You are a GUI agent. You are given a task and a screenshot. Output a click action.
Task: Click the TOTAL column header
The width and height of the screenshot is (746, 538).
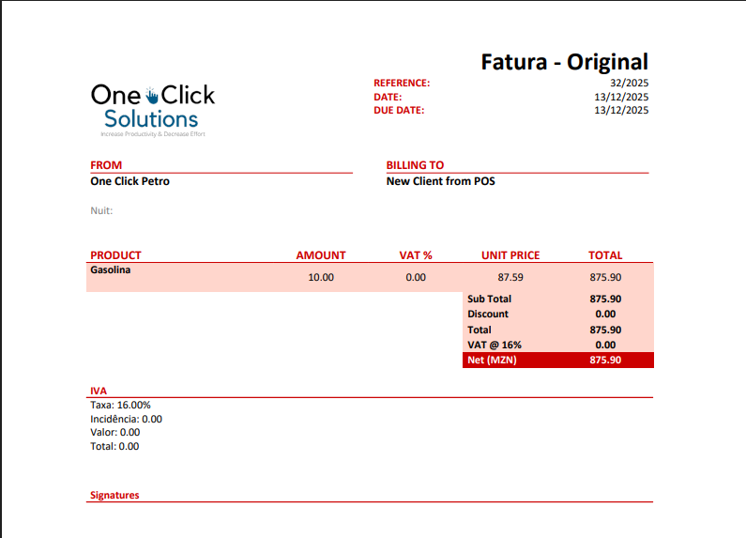pyautogui.click(x=605, y=255)
